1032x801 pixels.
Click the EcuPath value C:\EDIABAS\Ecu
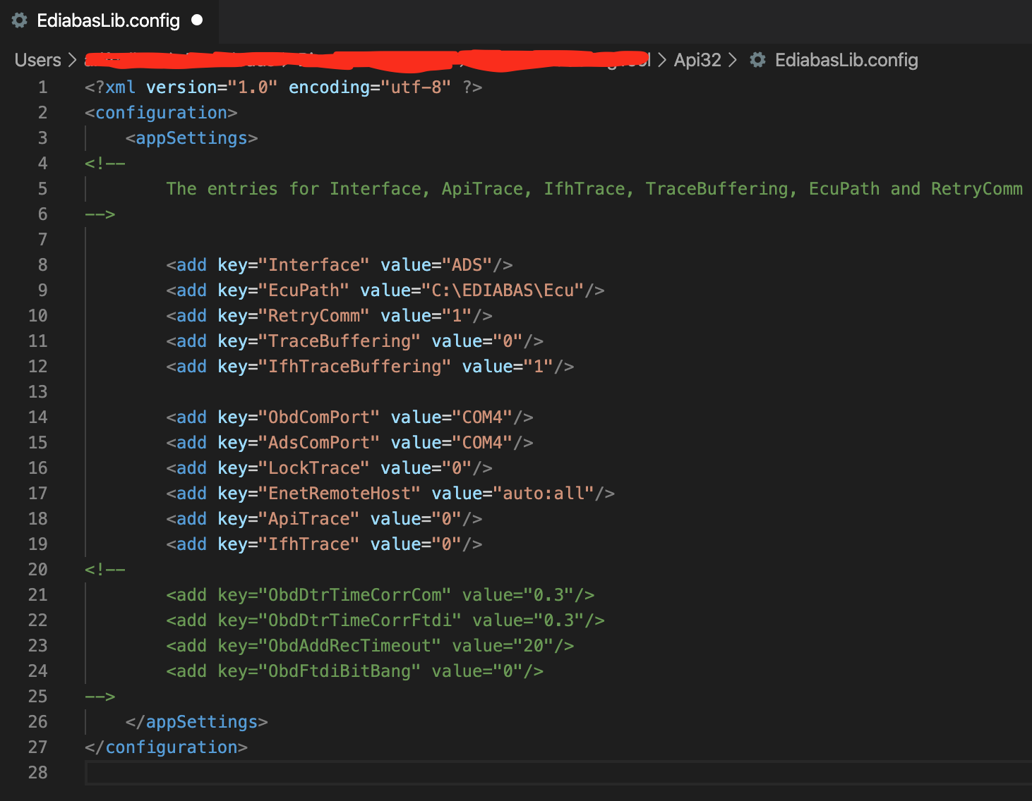507,291
